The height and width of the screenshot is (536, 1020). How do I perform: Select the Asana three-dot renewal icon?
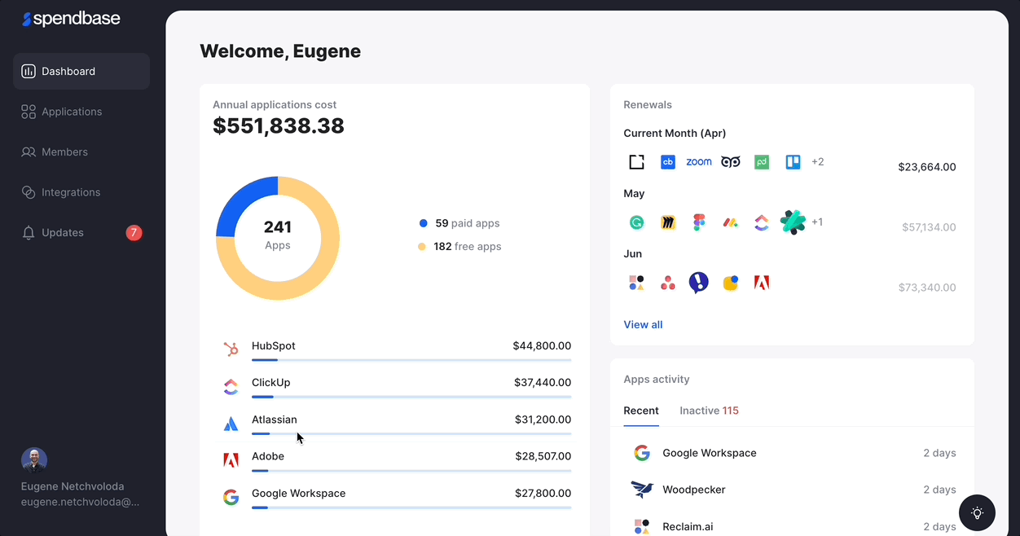coord(668,283)
